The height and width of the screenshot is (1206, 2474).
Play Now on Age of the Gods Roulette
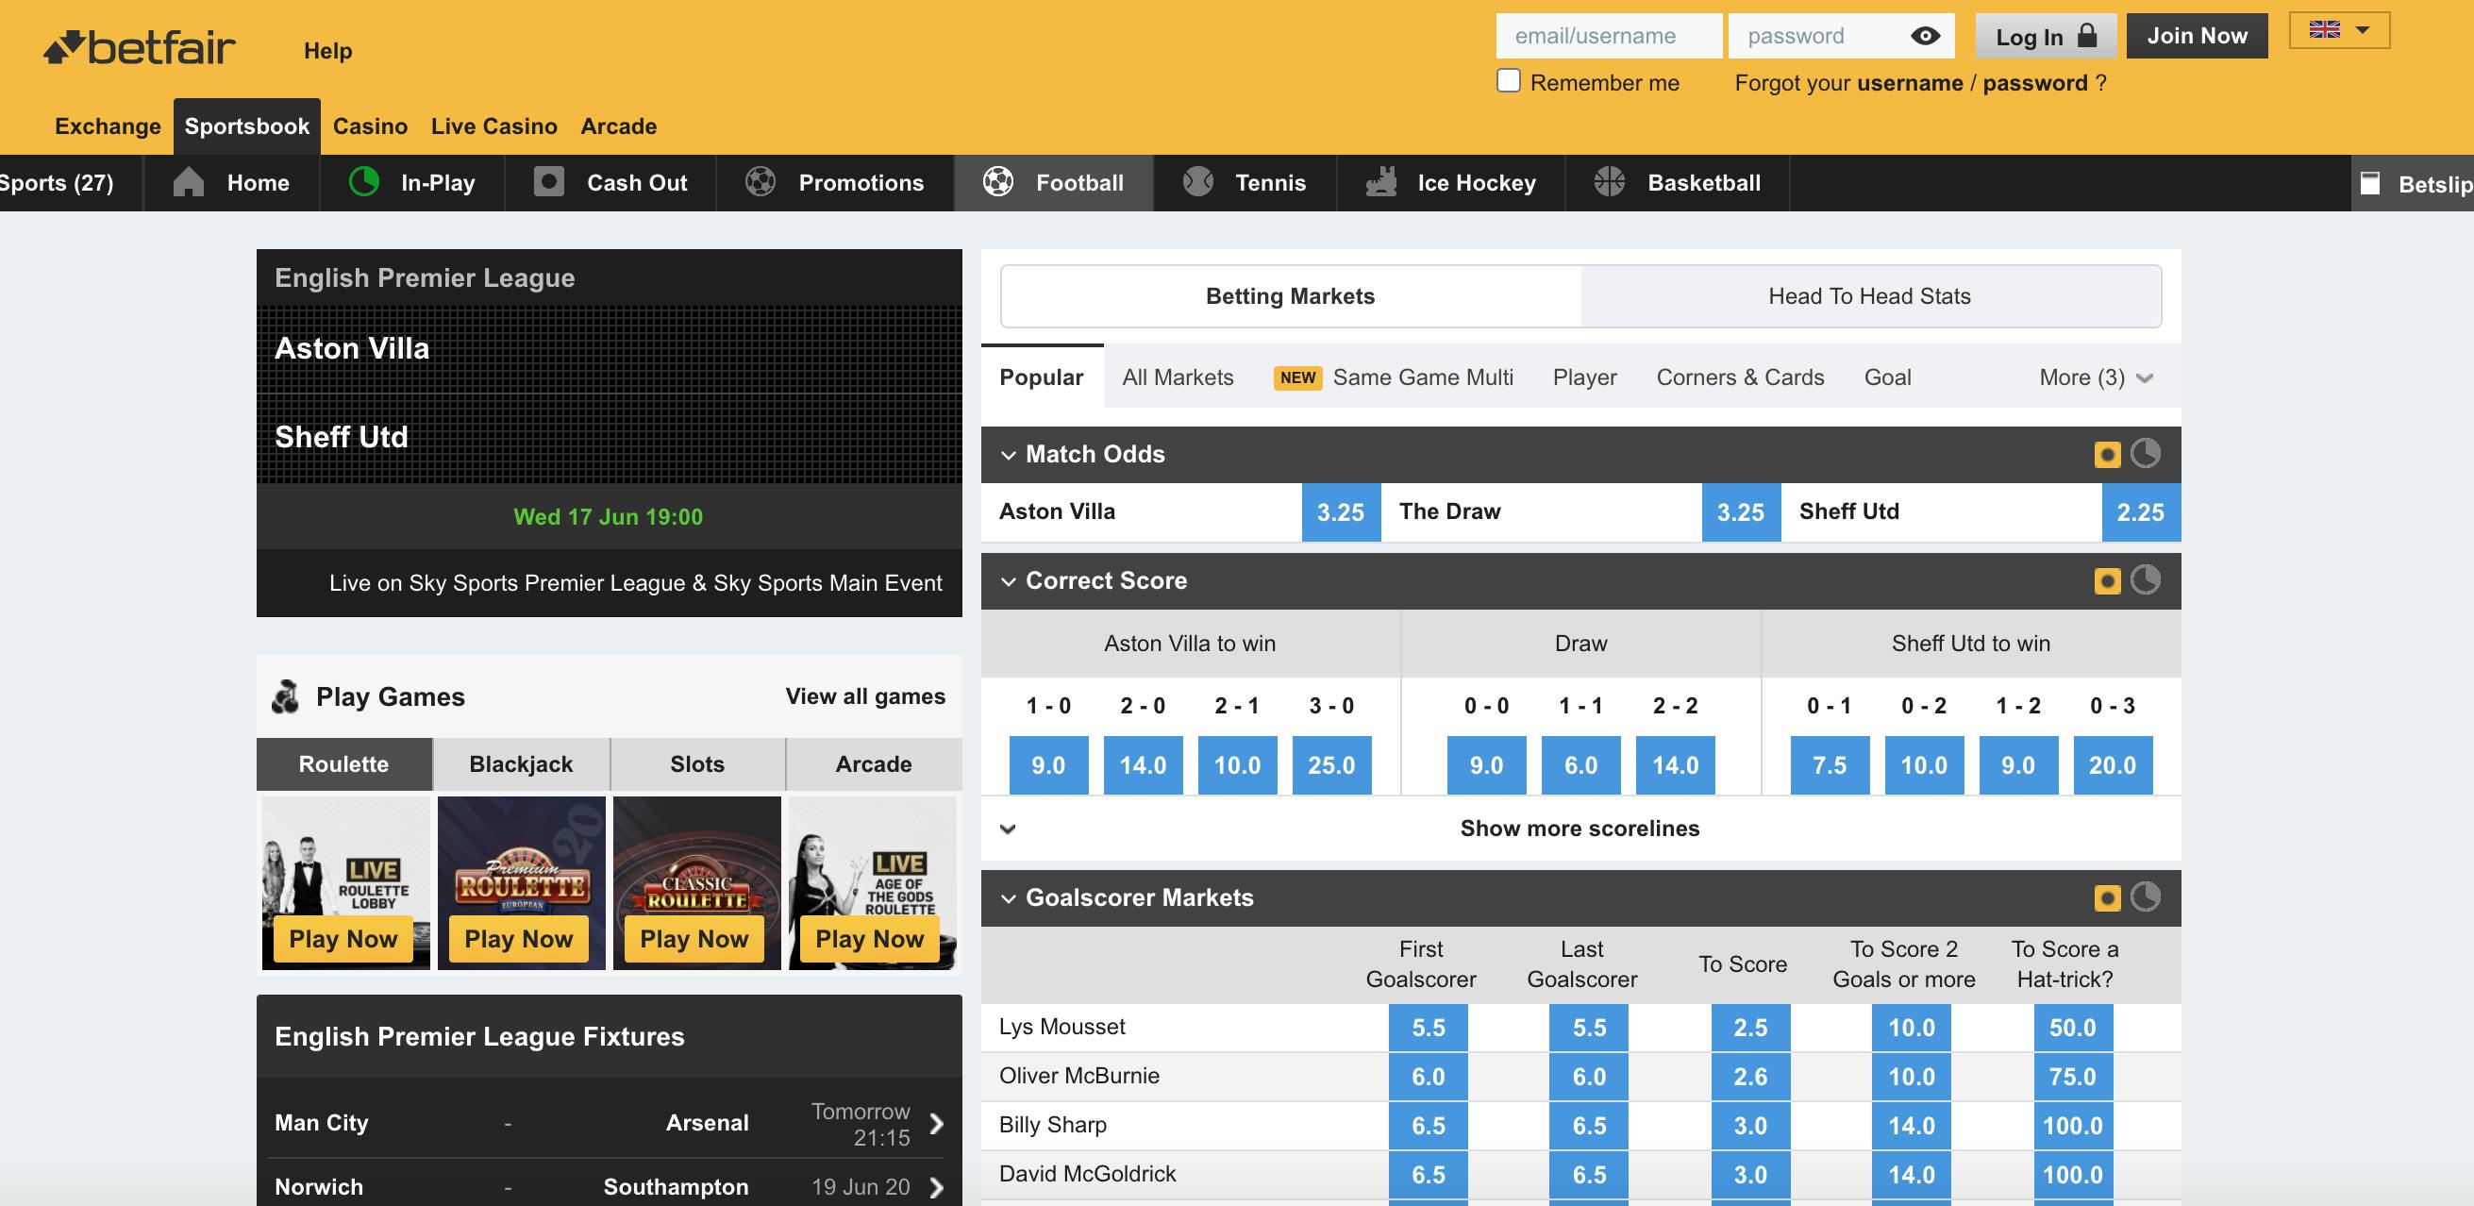click(870, 939)
